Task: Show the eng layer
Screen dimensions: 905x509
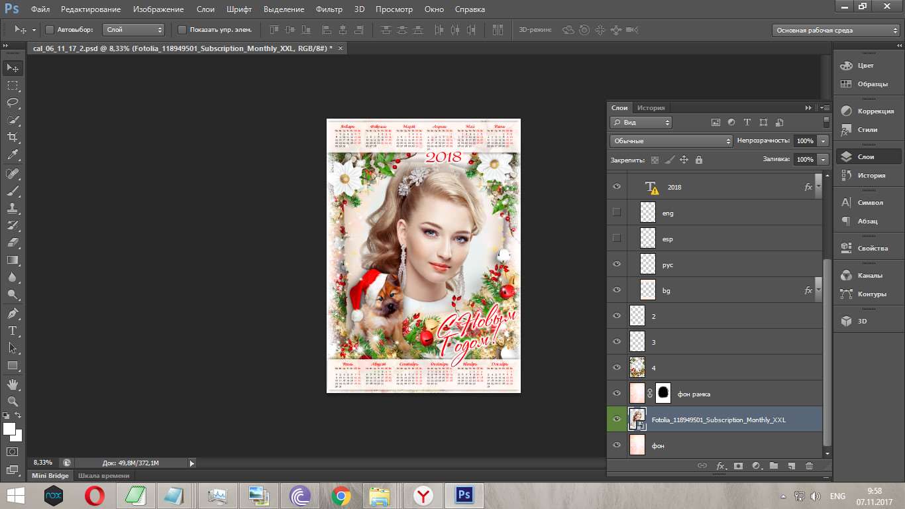Action: coord(617,213)
